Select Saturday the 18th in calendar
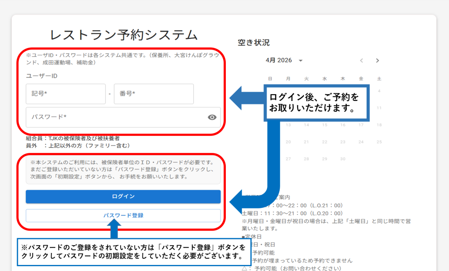 point(379,125)
